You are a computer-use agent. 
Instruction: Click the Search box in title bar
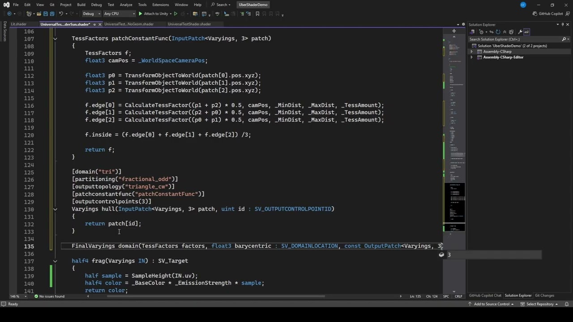pos(221,5)
